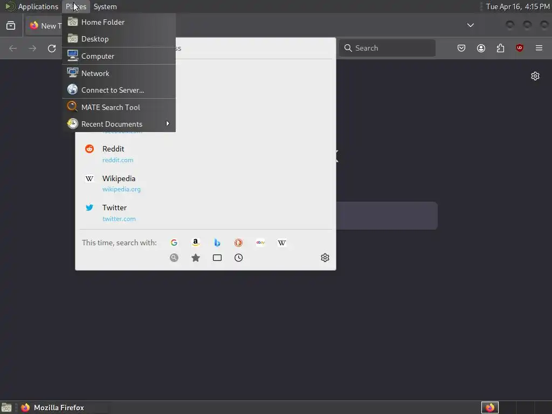Search with Amazon icon
This screenshot has height=414, width=552.
[x=195, y=243]
